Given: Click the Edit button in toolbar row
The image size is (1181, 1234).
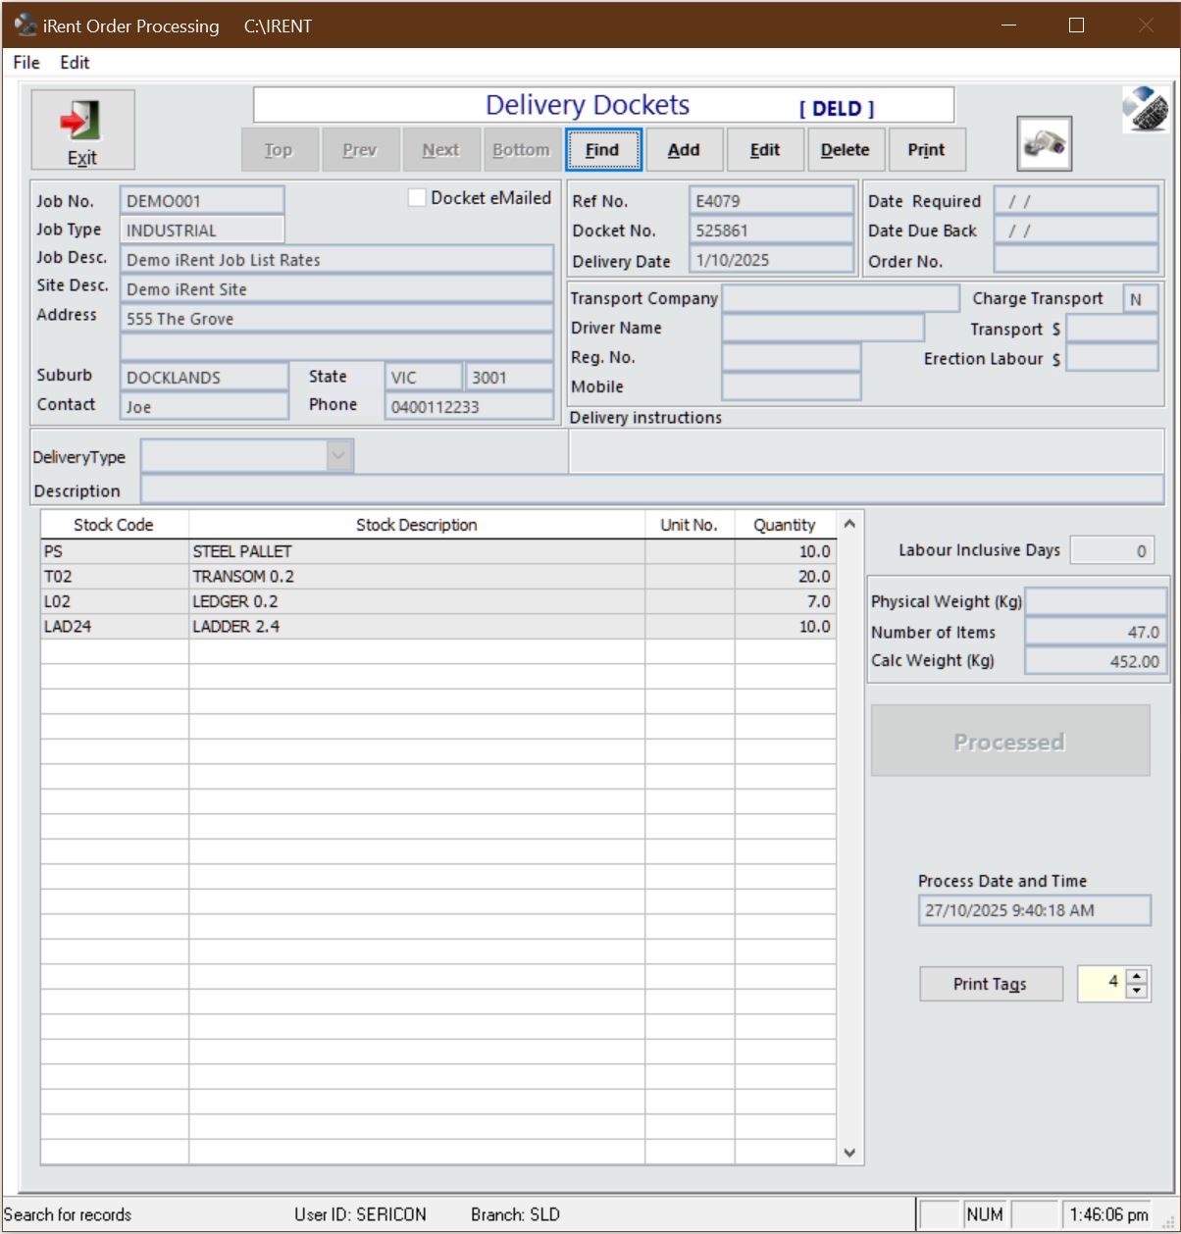Looking at the screenshot, I should pyautogui.click(x=764, y=150).
